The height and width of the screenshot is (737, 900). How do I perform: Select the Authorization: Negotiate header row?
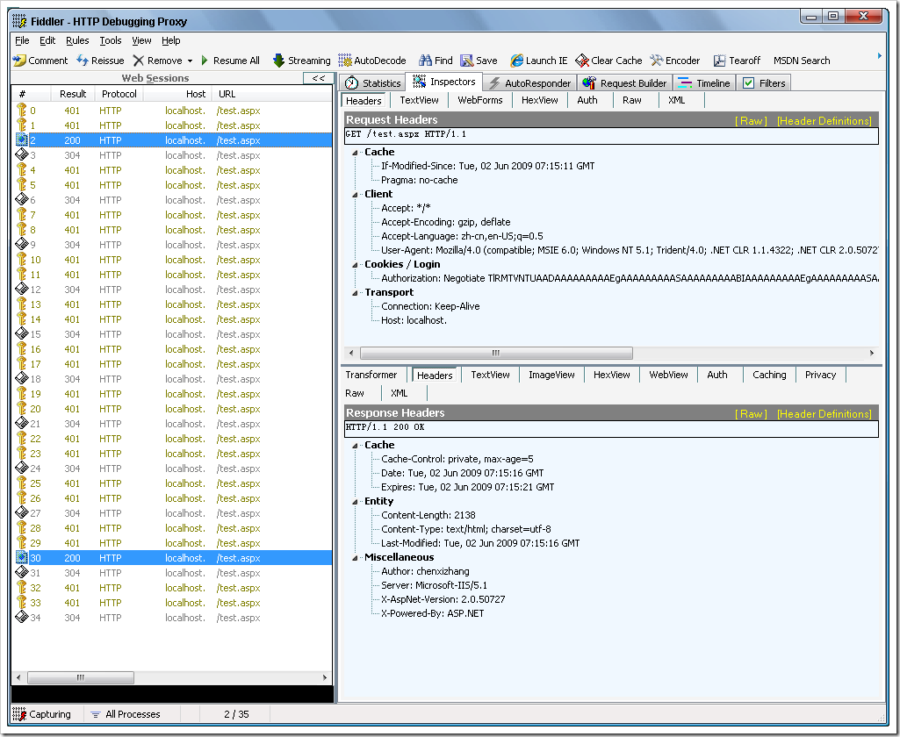pos(630,278)
